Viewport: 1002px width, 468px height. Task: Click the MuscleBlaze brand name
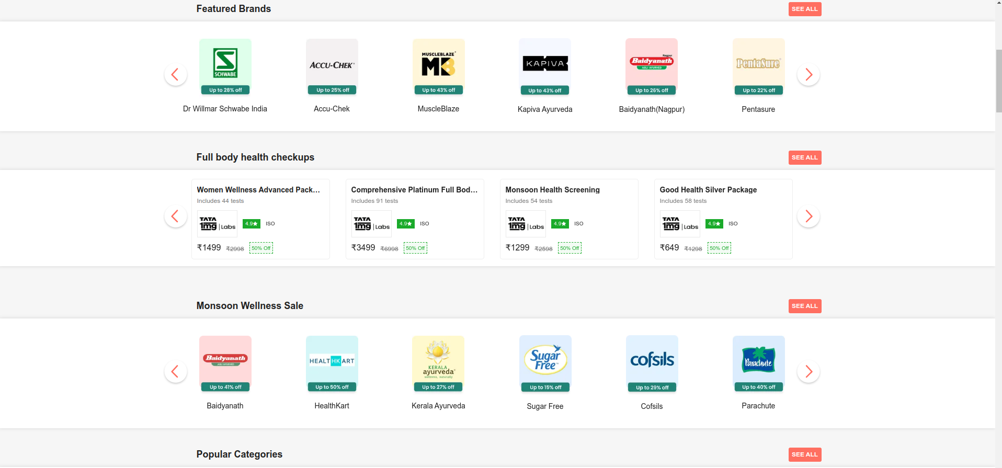[438, 109]
